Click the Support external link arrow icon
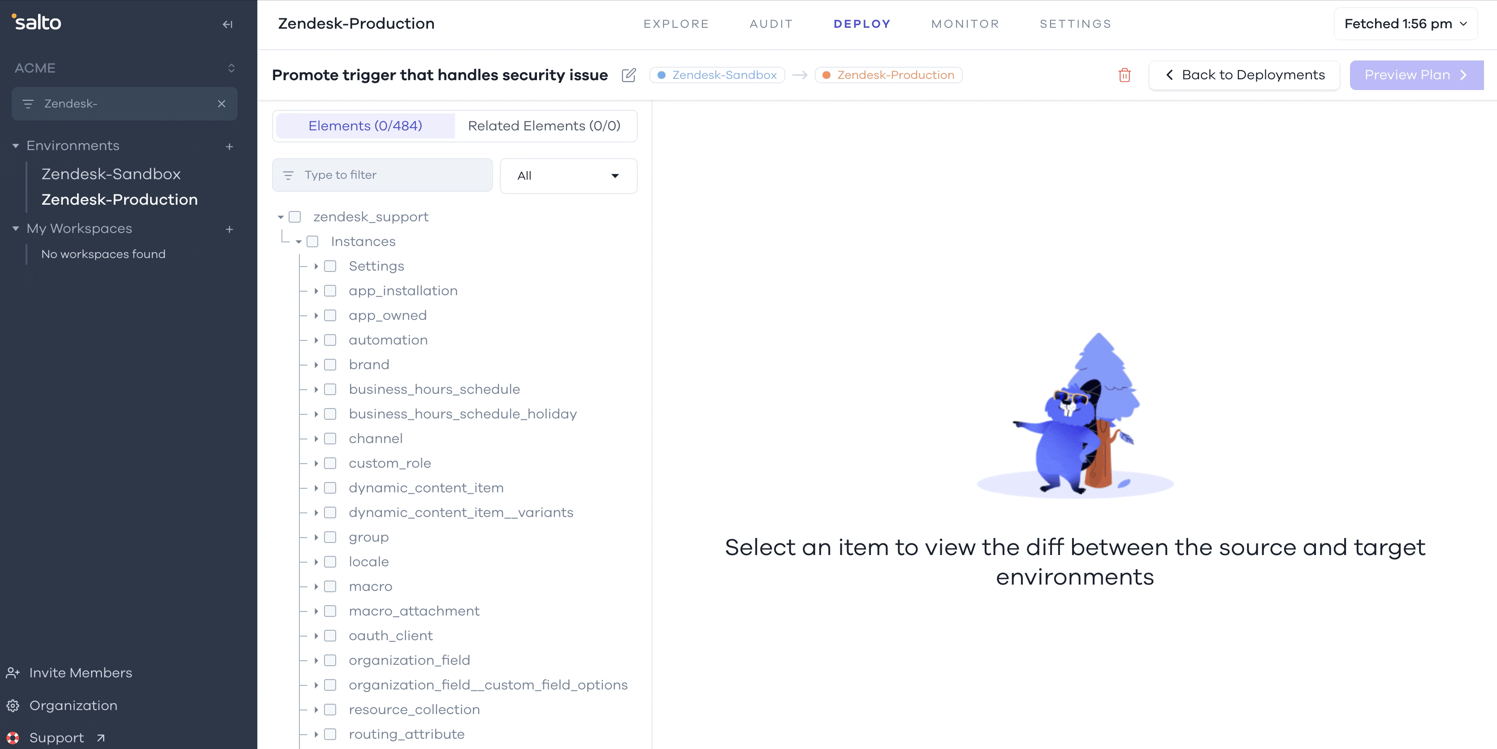 point(100,738)
